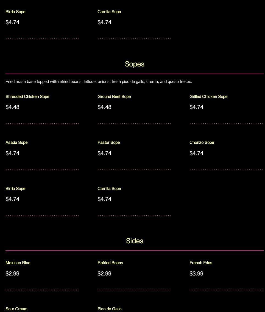Click the price under Ground Beef Sope

(x=104, y=107)
